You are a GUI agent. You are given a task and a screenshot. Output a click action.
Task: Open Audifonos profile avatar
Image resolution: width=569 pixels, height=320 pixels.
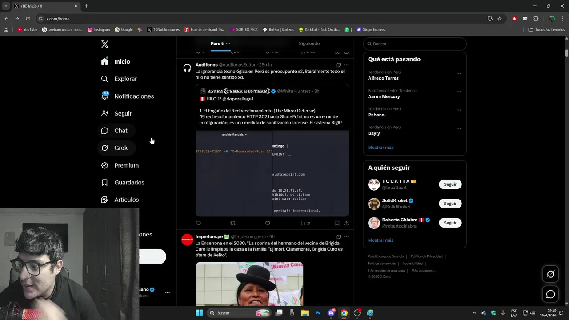[187, 68]
